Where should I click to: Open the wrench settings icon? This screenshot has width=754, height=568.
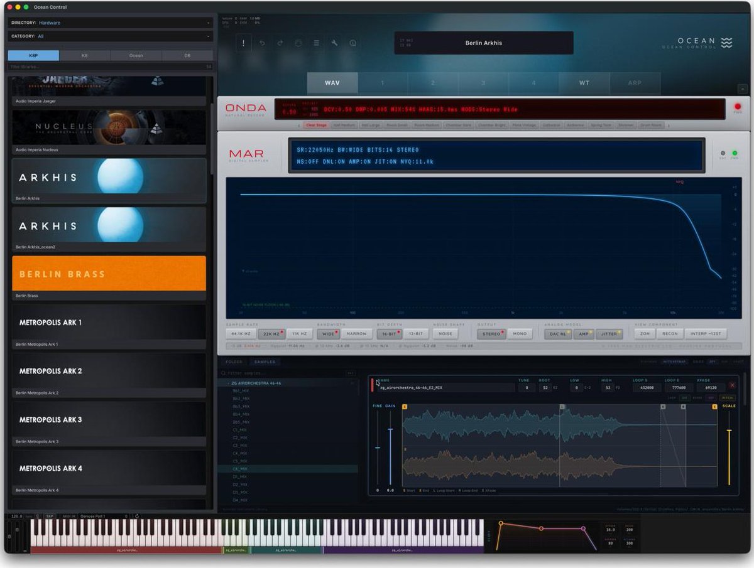334,43
